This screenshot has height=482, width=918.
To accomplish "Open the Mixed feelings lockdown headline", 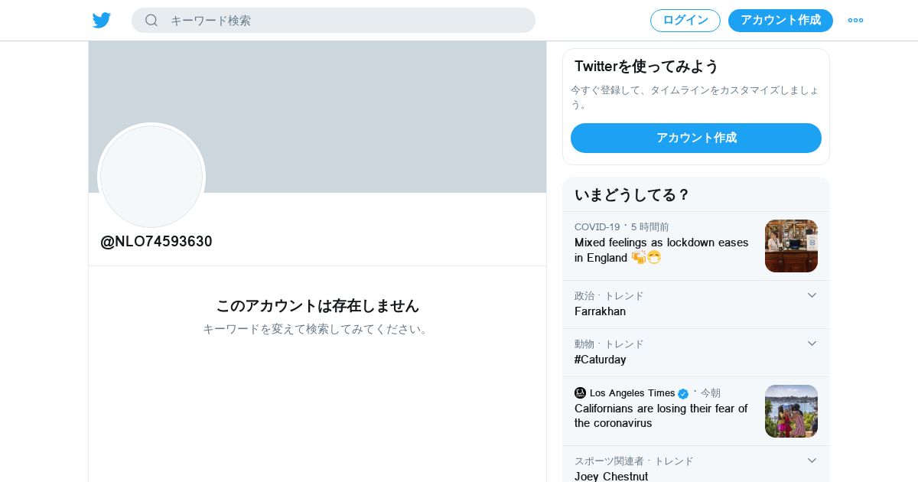I will [x=662, y=250].
